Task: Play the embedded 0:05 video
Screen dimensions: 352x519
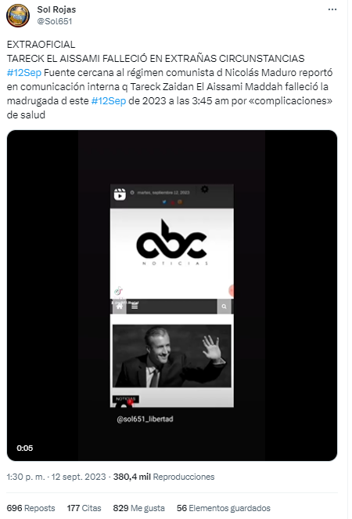Action: click(172, 296)
